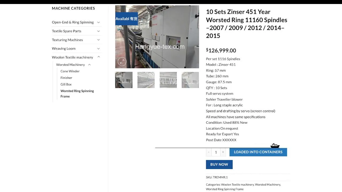The width and height of the screenshot is (342, 192).
Task: Increase quantity with plus button
Action: tap(223, 152)
